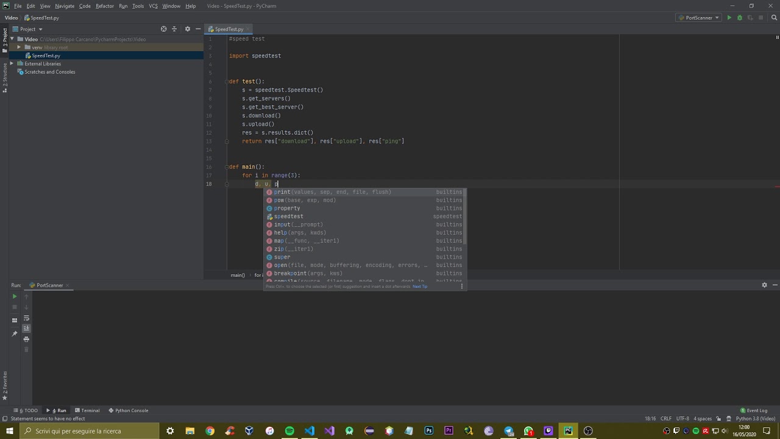Open the Structure side tool window
This screenshot has width=780, height=439.
click(5, 77)
